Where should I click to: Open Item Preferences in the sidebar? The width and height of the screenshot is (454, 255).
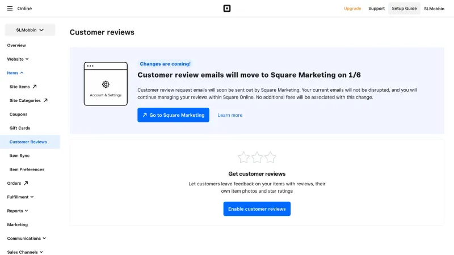click(x=27, y=169)
